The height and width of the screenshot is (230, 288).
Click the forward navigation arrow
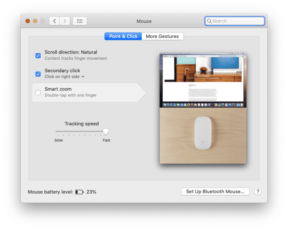[x=65, y=21]
